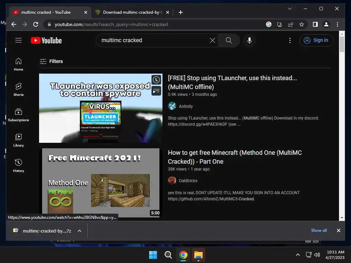Open a new browser tab
351x263 pixels.
[181, 12]
